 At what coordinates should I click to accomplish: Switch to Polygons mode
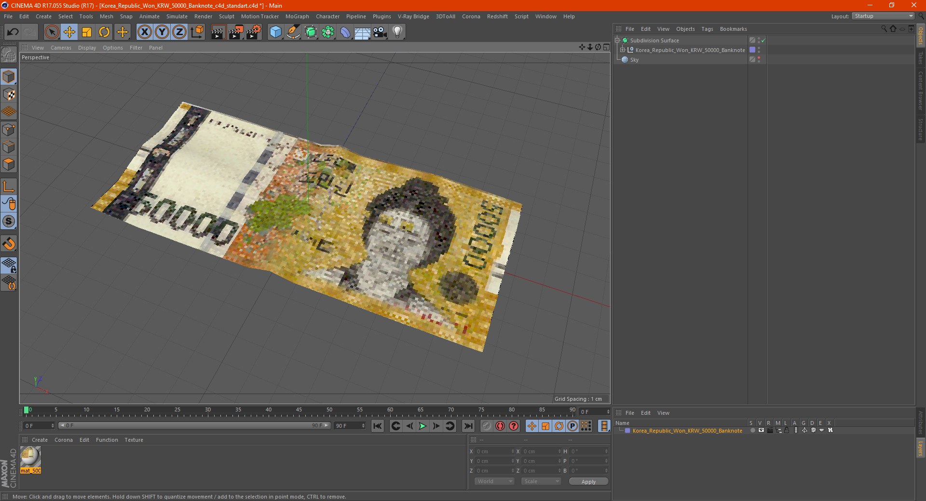click(x=9, y=164)
